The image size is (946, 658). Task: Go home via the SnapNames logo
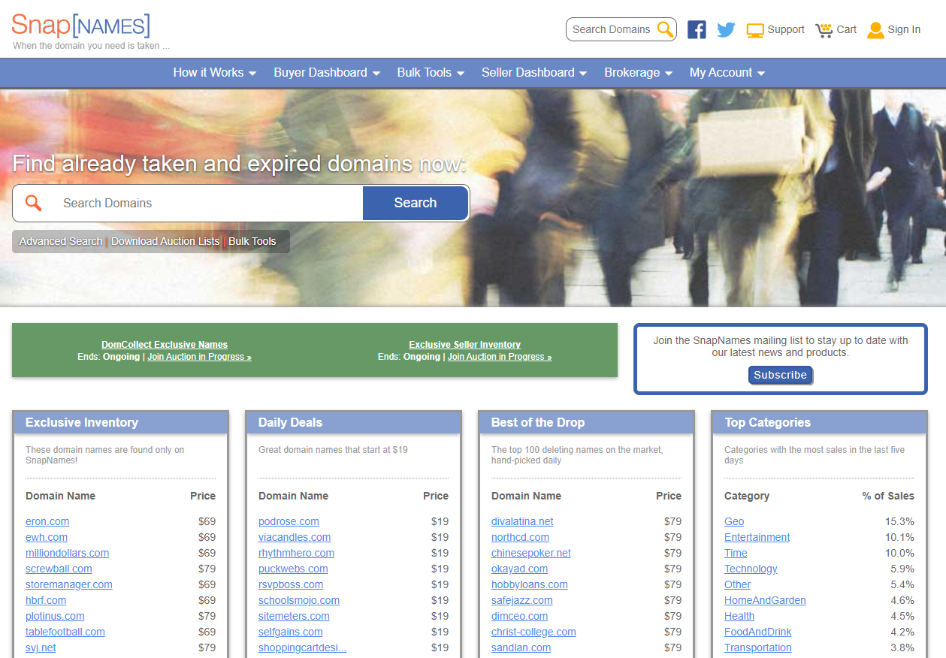coord(79,26)
